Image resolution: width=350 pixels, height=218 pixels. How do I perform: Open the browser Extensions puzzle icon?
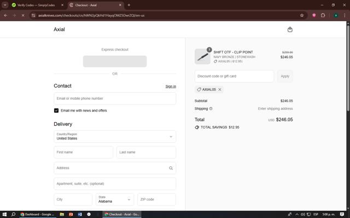[323, 15]
